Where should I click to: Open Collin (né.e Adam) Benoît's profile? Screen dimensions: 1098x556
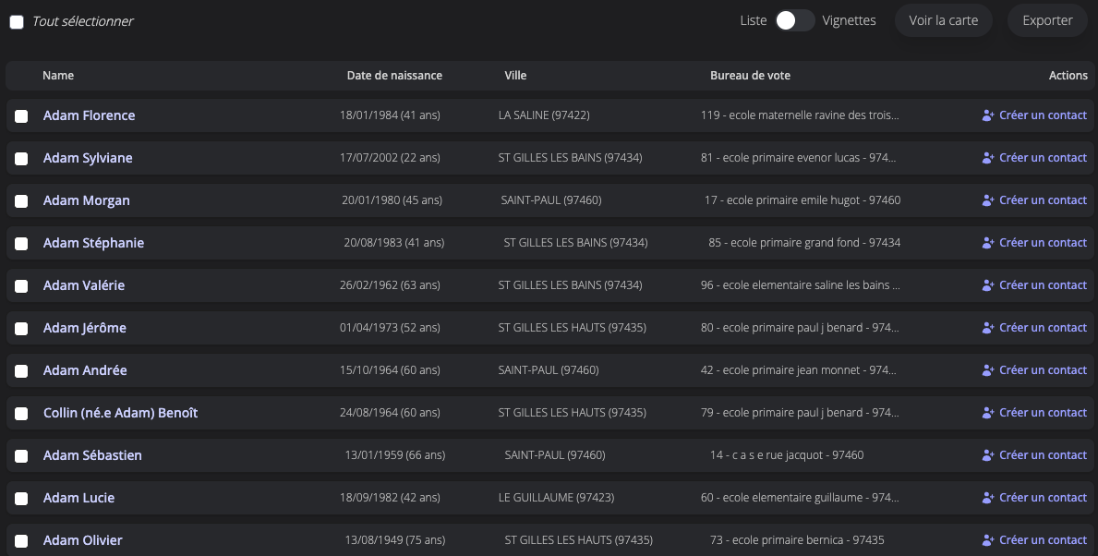[x=120, y=413]
